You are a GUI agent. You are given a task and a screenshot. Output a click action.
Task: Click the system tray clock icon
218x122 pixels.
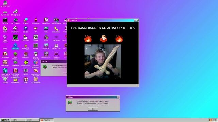click(211, 120)
